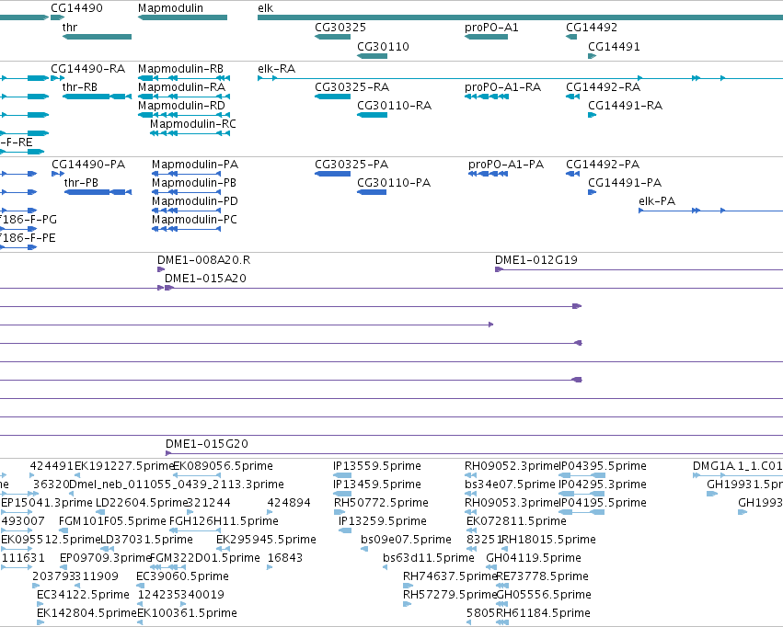Click BAC clone DME1-015A20
Image resolution: width=783 pixels, height=627 pixels.
tap(205, 279)
